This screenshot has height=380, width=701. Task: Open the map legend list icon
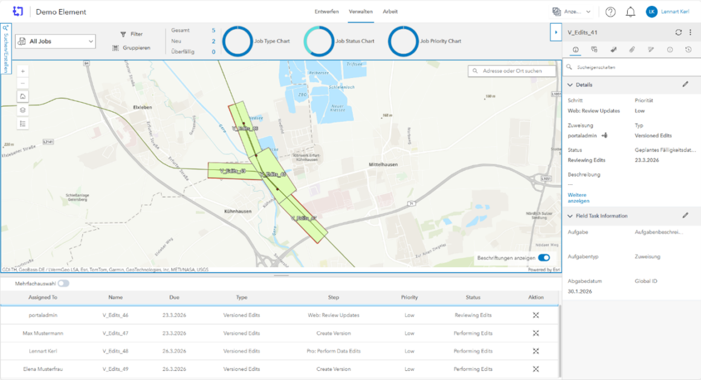coord(23,124)
